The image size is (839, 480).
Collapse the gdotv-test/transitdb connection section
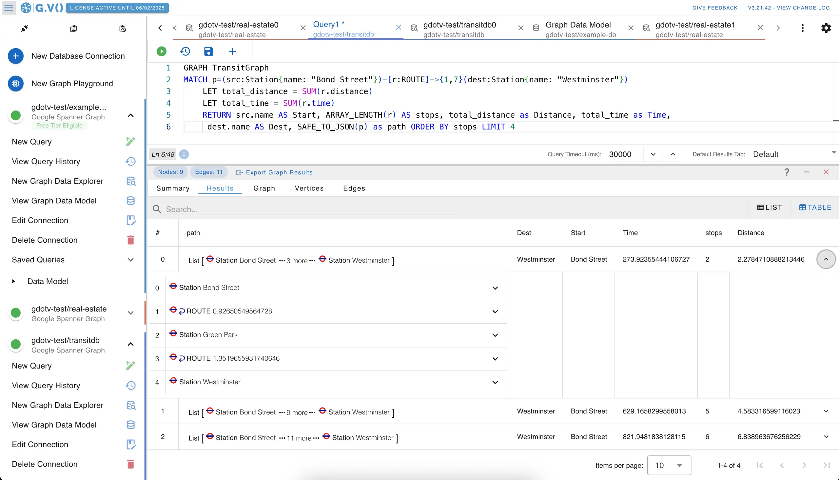click(130, 344)
